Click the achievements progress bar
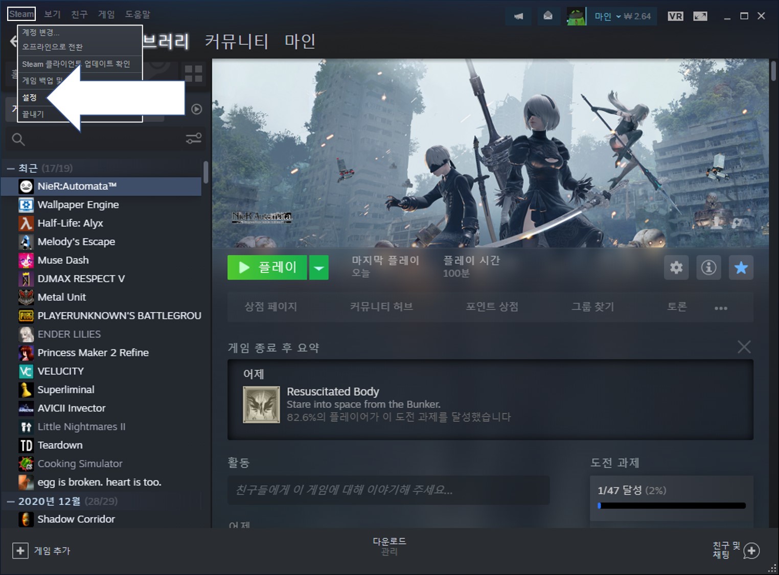The height and width of the screenshot is (575, 779). (x=672, y=506)
